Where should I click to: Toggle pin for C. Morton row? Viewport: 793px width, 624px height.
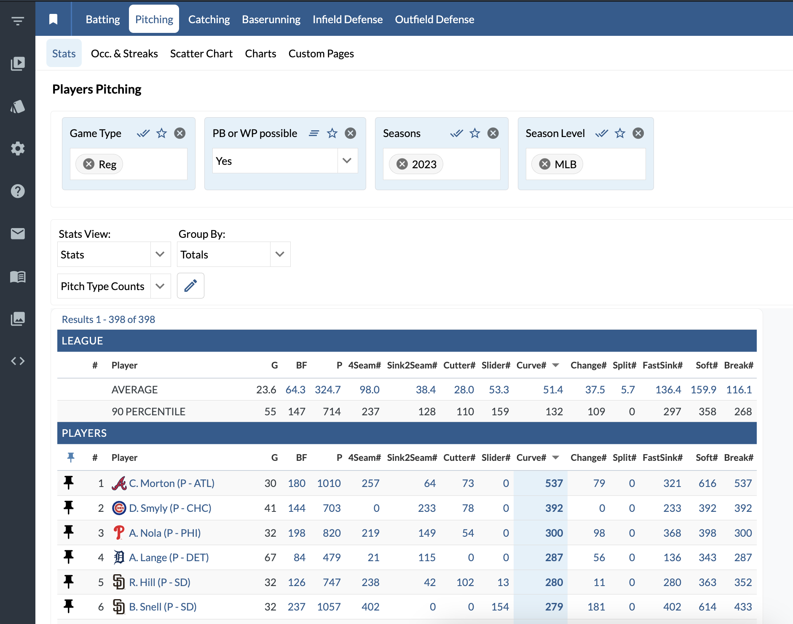[69, 483]
